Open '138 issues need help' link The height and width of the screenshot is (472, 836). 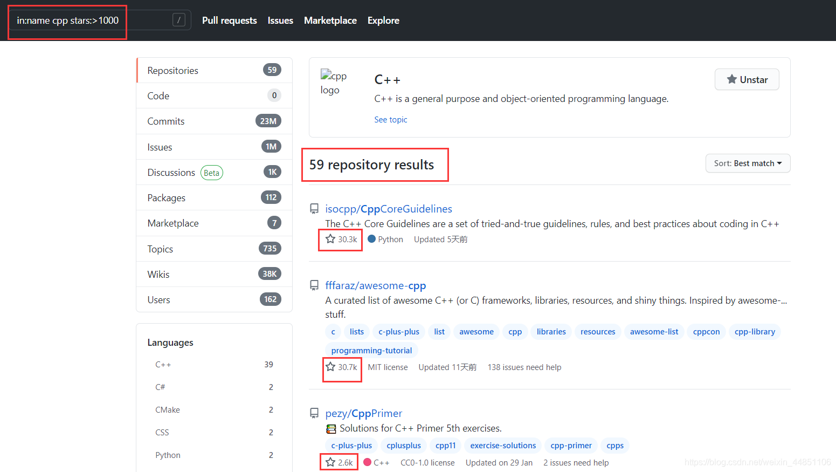click(524, 367)
